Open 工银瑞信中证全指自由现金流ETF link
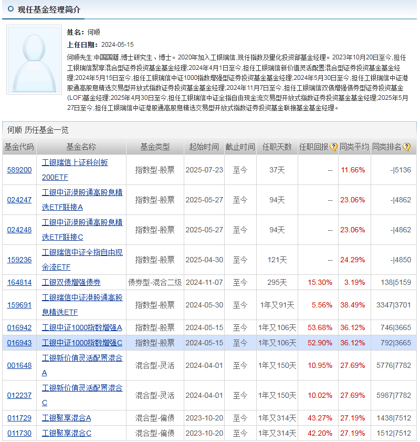Viewport: 420px width, 442px height. tap(82, 259)
